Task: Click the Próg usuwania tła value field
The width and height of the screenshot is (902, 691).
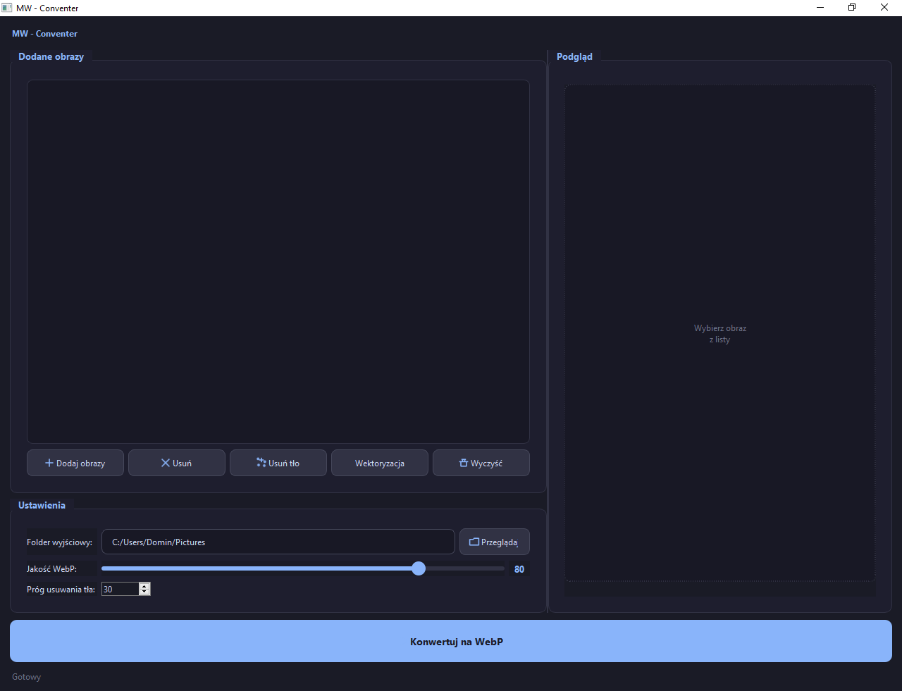Action: coord(121,589)
